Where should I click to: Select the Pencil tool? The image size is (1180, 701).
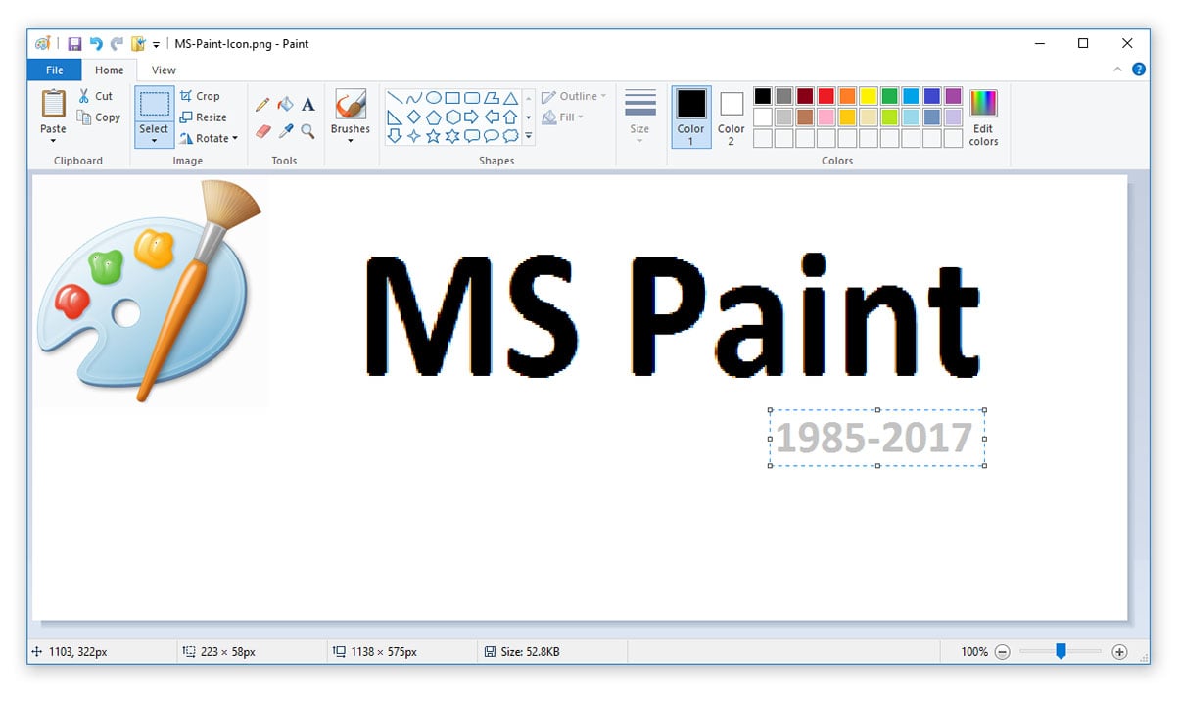(x=262, y=104)
